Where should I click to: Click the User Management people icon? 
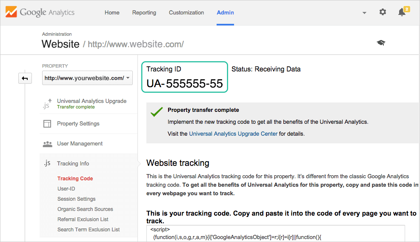(x=48, y=144)
